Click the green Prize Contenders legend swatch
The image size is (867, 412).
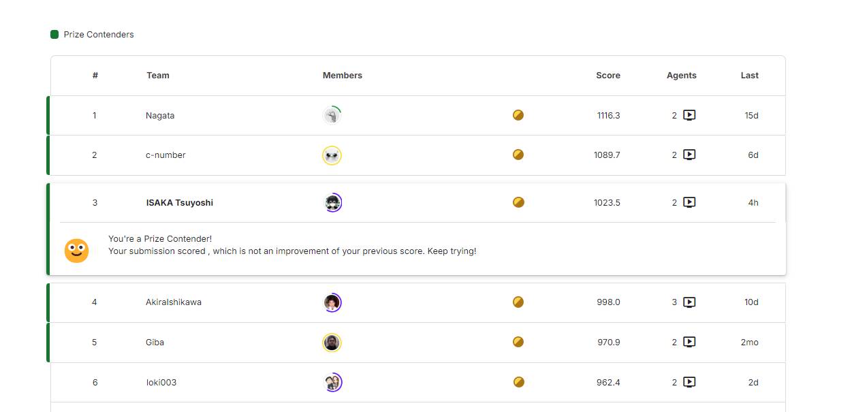tap(54, 34)
